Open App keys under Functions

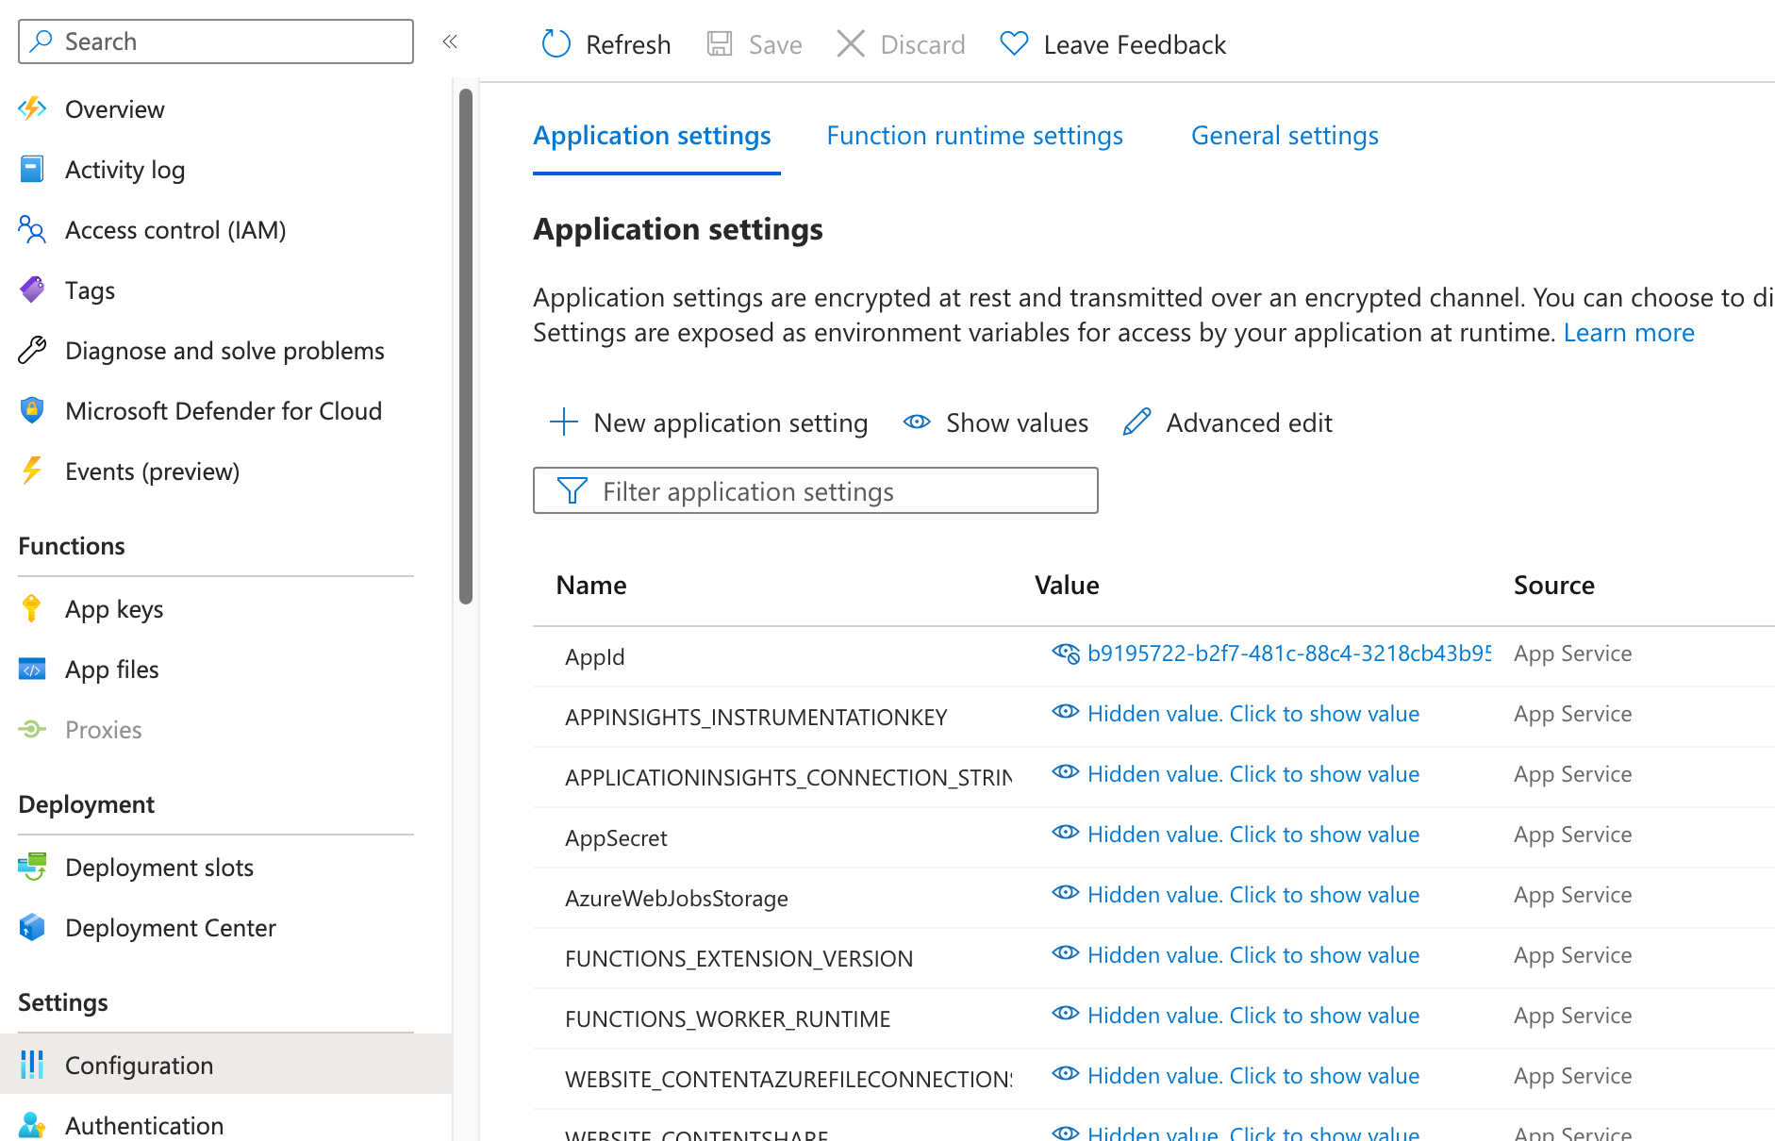coord(113,609)
